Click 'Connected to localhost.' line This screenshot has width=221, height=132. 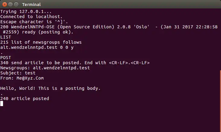pos(31,17)
